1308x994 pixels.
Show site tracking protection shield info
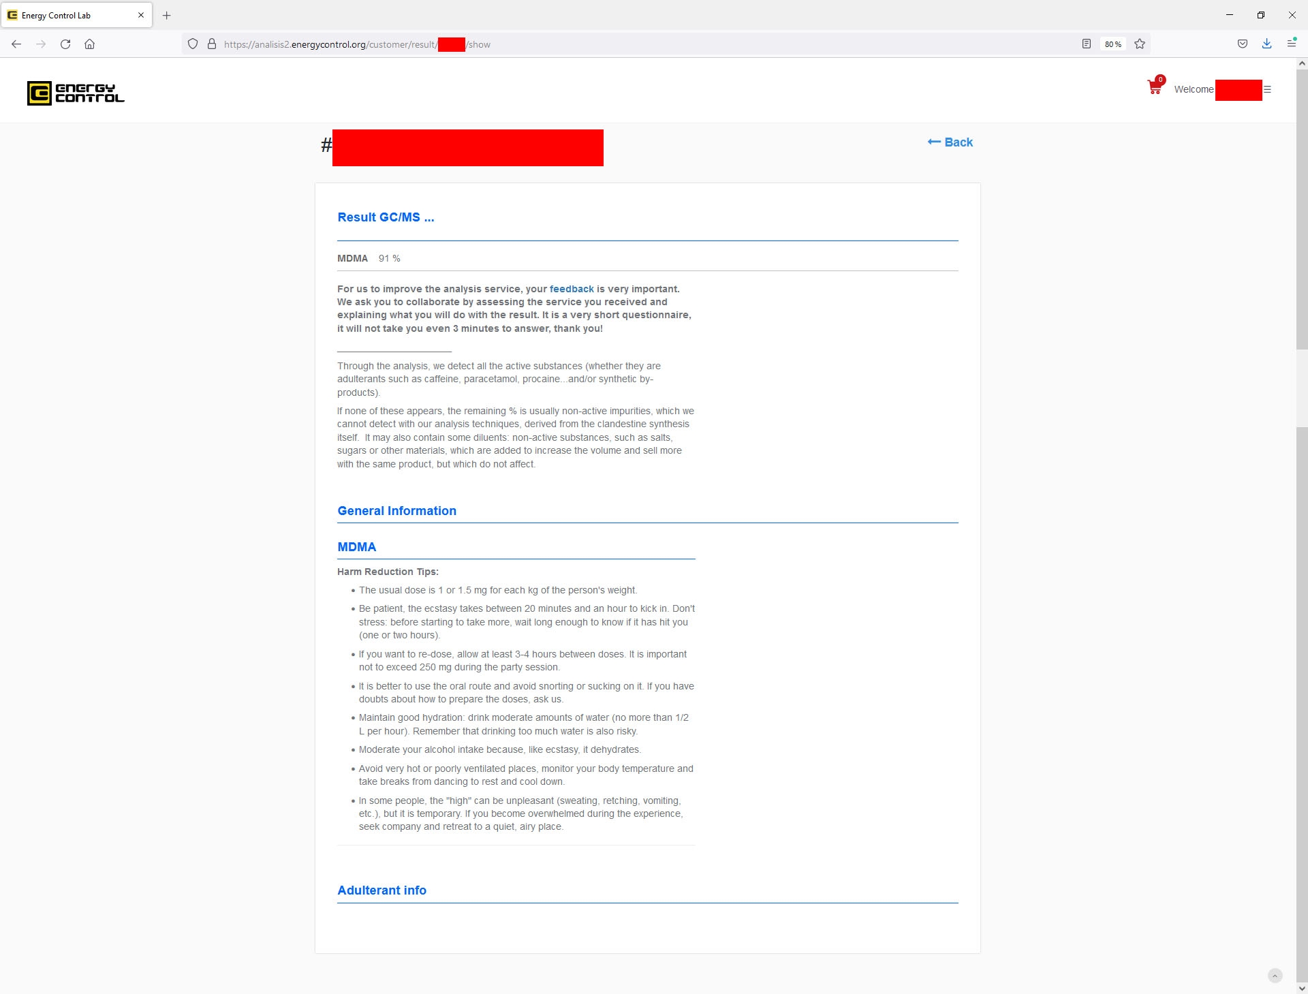point(193,44)
